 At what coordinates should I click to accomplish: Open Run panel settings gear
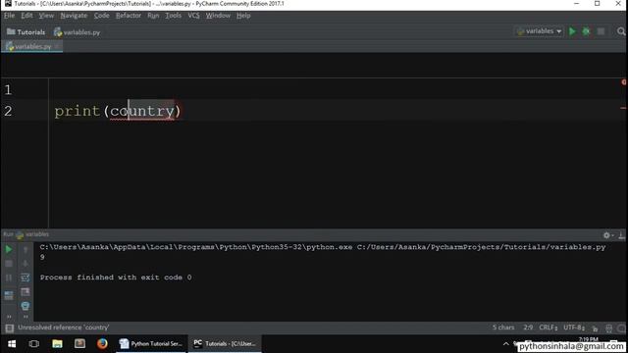(607, 235)
